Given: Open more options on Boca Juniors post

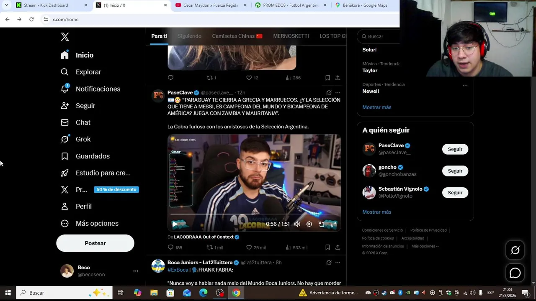Looking at the screenshot, I should (338, 263).
